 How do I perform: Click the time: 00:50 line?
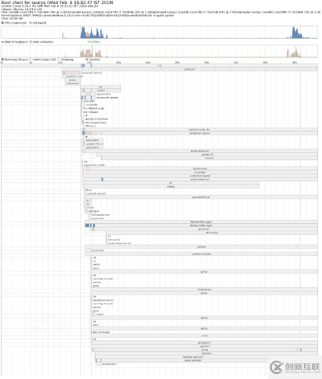[x=12, y=18]
